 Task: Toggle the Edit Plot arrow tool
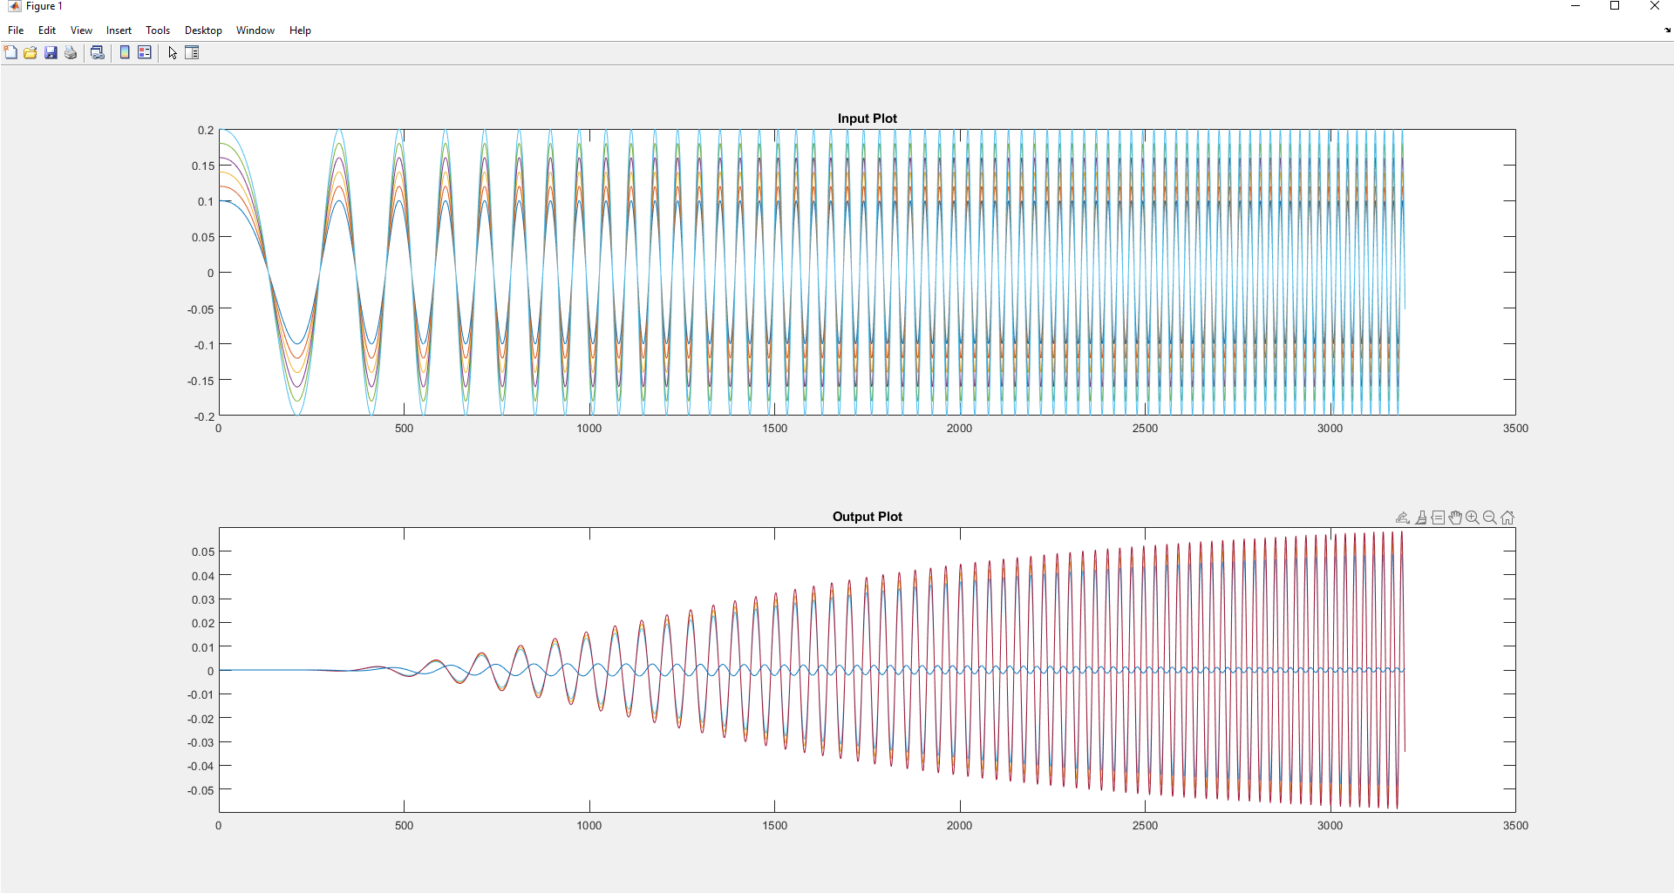[171, 52]
